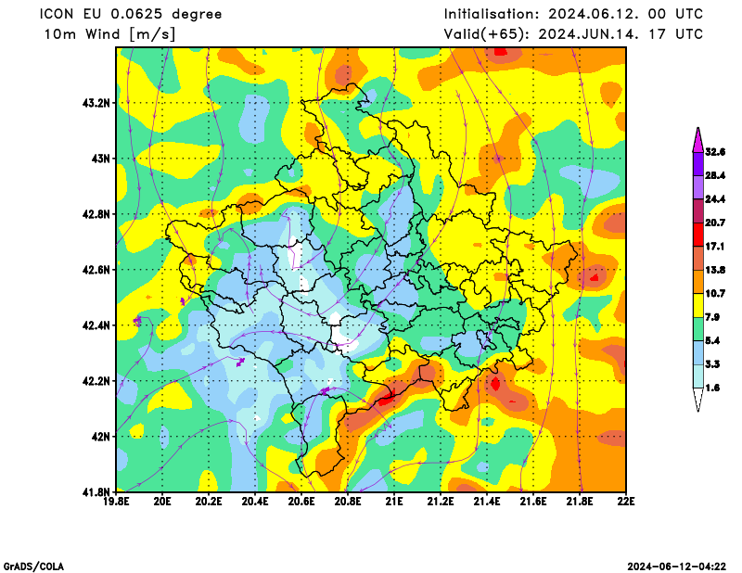Image resolution: width=742 pixels, height=573 pixels.
Task: Pick the light purple swatch between 24.4 and 28.4
Action: [698, 188]
